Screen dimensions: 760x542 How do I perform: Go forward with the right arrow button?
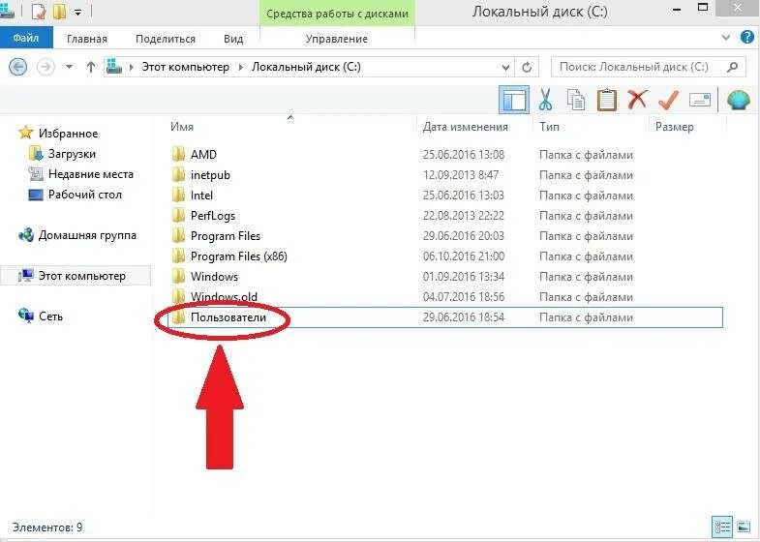pos(46,67)
